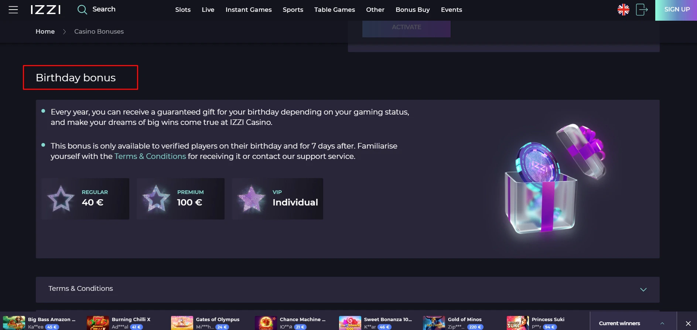Click the IZZI logo
697x330 pixels.
coord(46,10)
